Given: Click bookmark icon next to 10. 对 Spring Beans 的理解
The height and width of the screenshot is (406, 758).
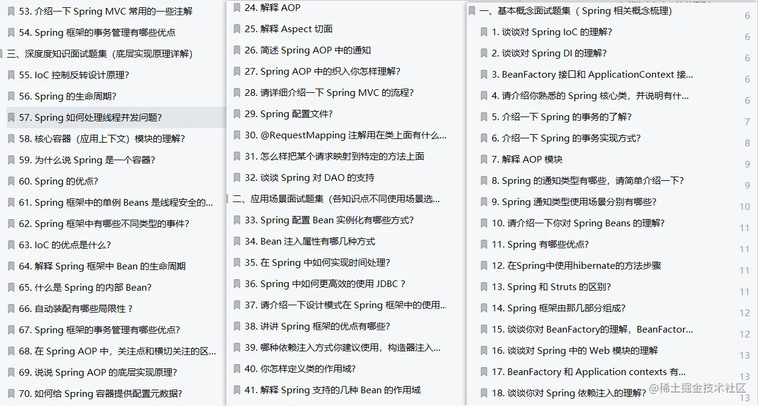Looking at the screenshot, I should tap(484, 223).
